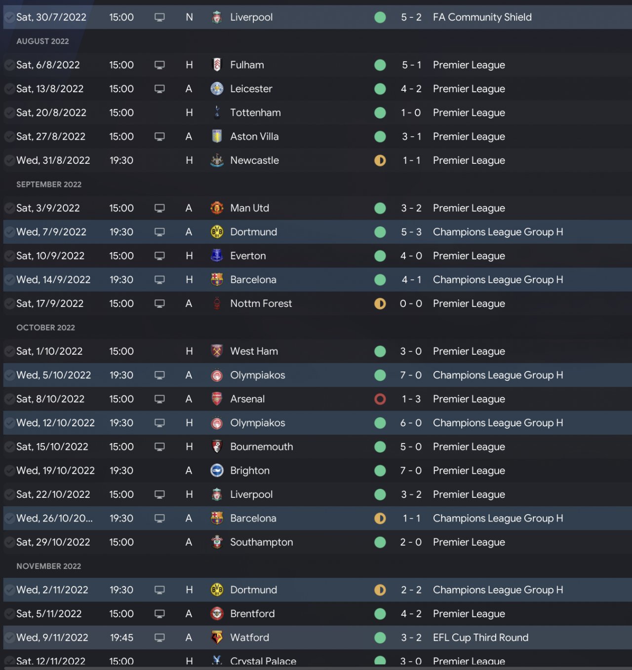Click the Arsenal club badge
Screen dimensions: 632x670
[x=217, y=399]
